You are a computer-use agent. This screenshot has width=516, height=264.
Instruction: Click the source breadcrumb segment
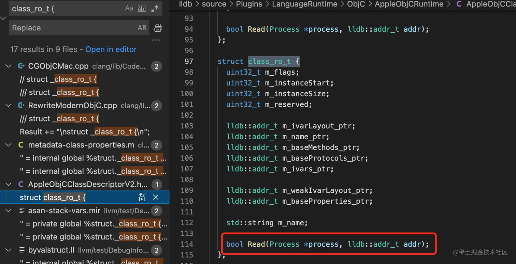point(214,4)
